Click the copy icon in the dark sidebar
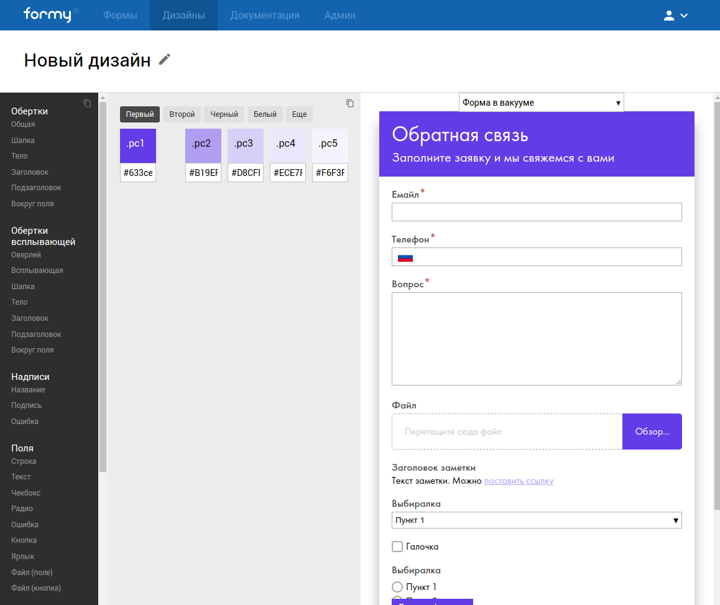The image size is (720, 605). (x=87, y=103)
